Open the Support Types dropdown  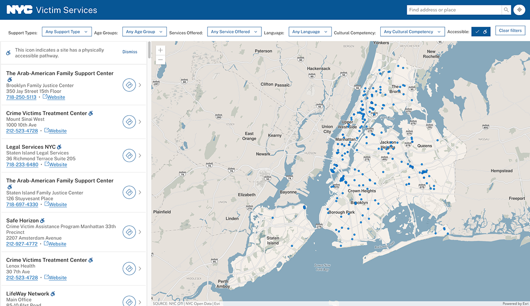(67, 32)
